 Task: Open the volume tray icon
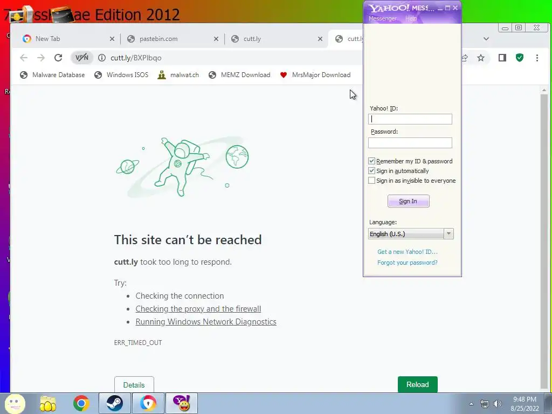click(x=498, y=404)
